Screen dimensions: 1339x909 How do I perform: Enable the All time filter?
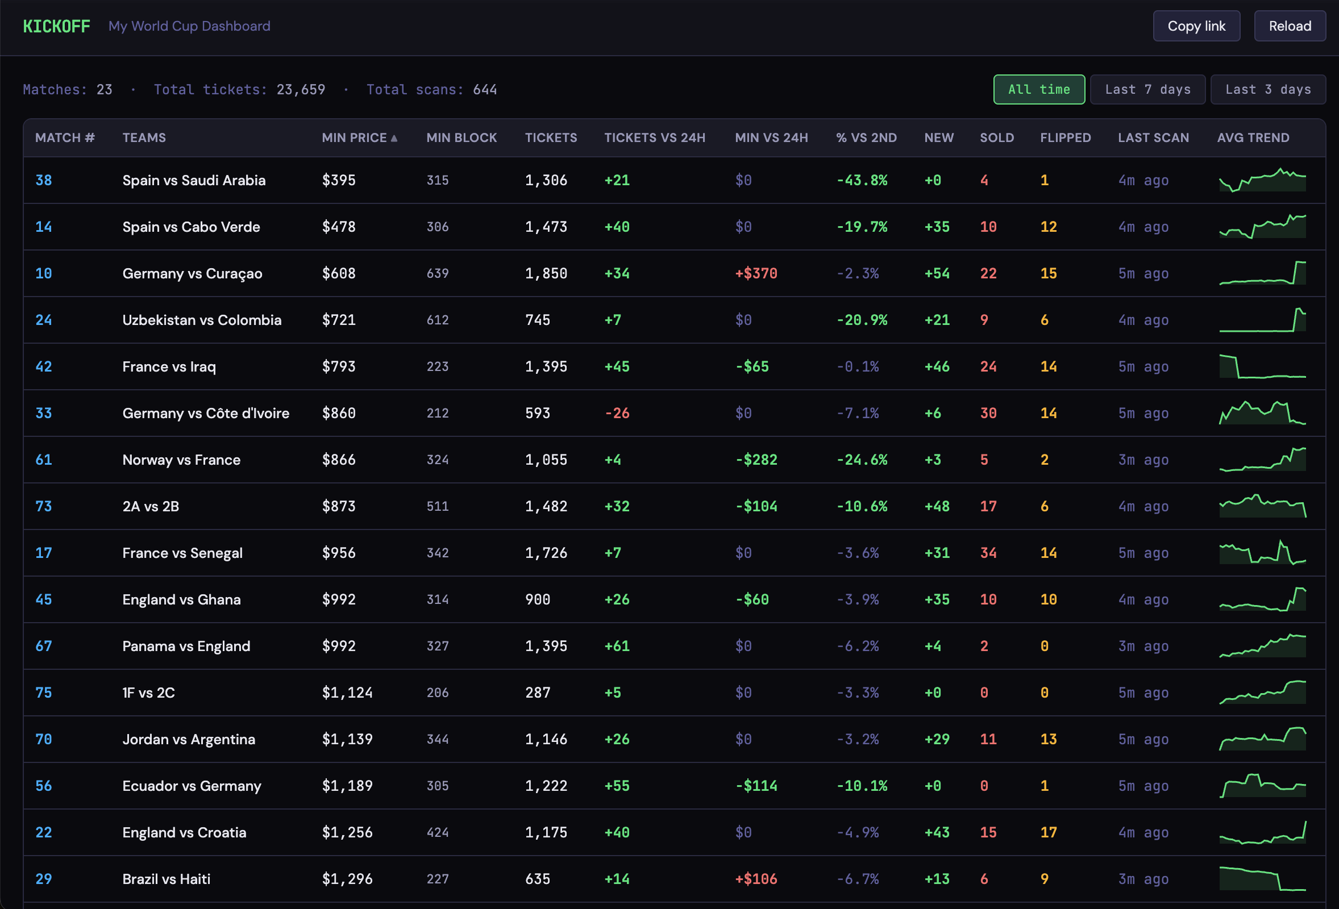point(1039,89)
